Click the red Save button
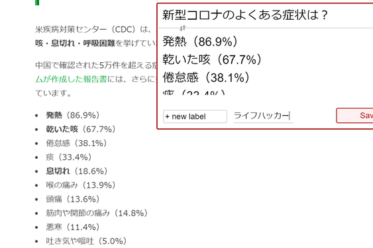Image resolution: width=373 pixels, height=248 pixels. (x=354, y=116)
